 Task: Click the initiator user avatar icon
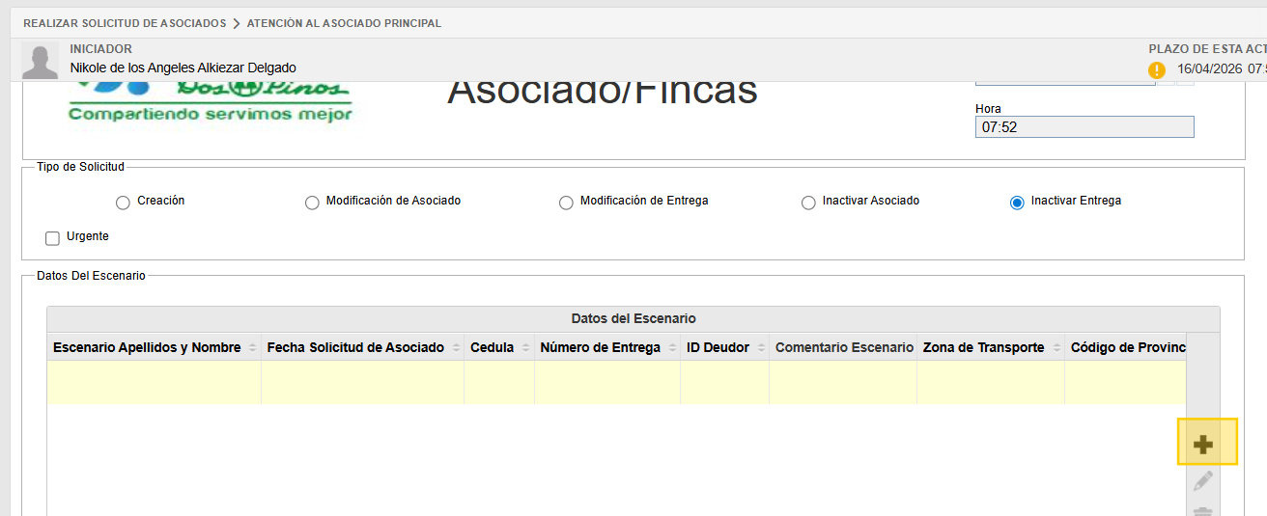click(41, 61)
